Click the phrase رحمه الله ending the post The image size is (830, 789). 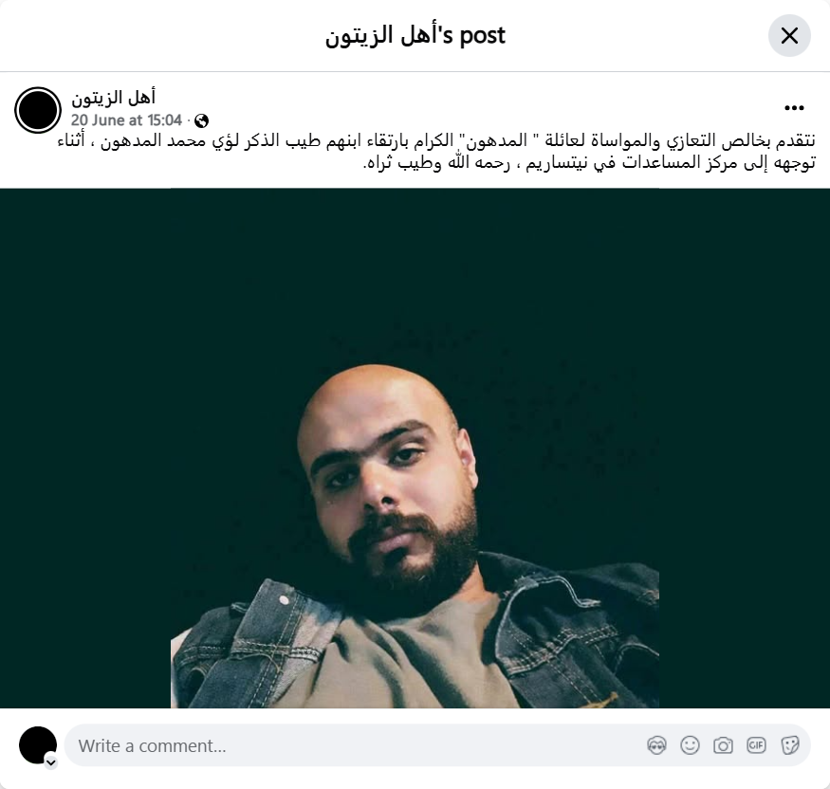click(x=478, y=162)
